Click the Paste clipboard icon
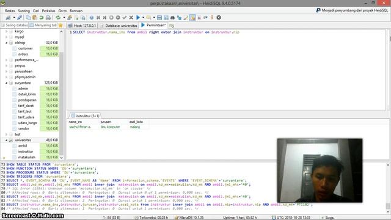The width and height of the screenshot is (391, 220). click(35, 18)
